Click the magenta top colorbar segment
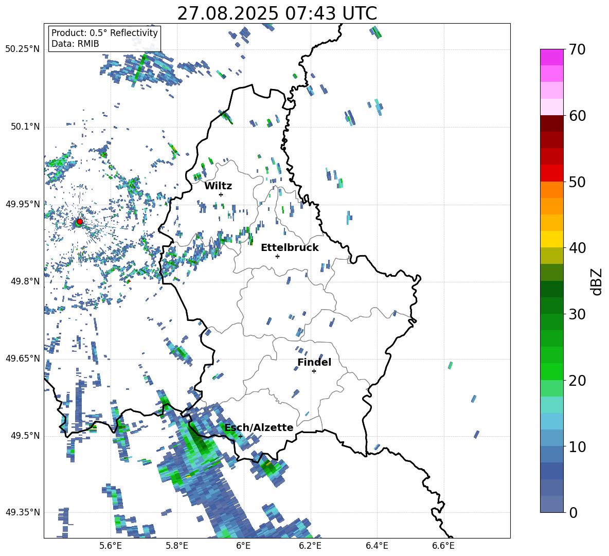609x556 pixels. coord(552,57)
